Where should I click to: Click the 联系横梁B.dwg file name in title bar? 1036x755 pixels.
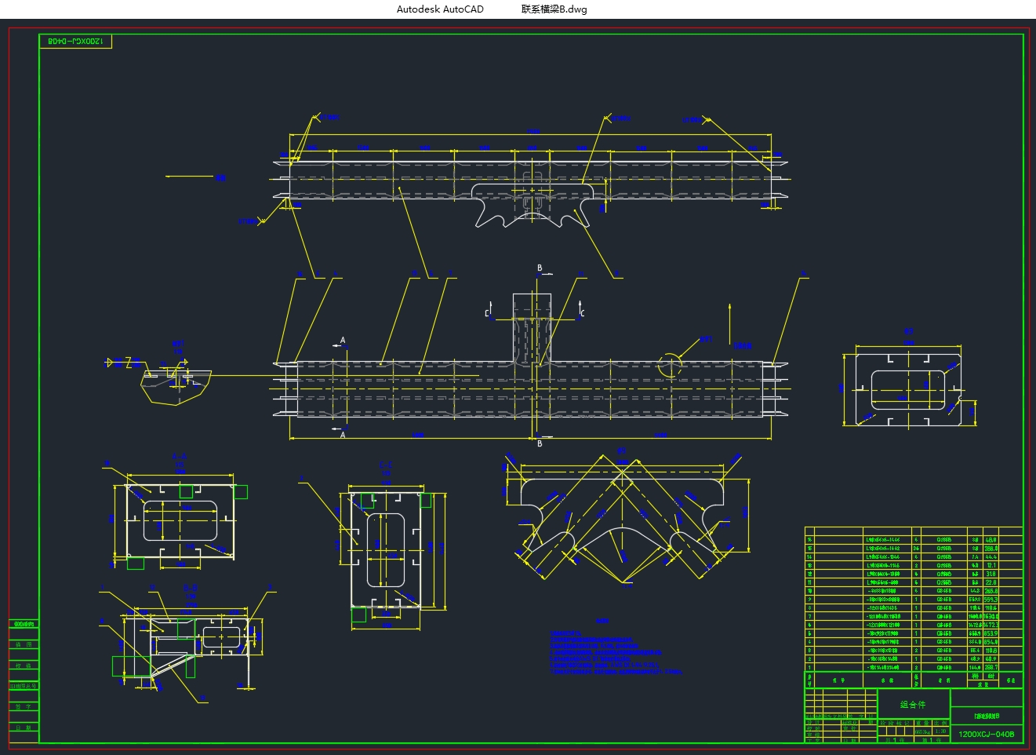(x=554, y=9)
